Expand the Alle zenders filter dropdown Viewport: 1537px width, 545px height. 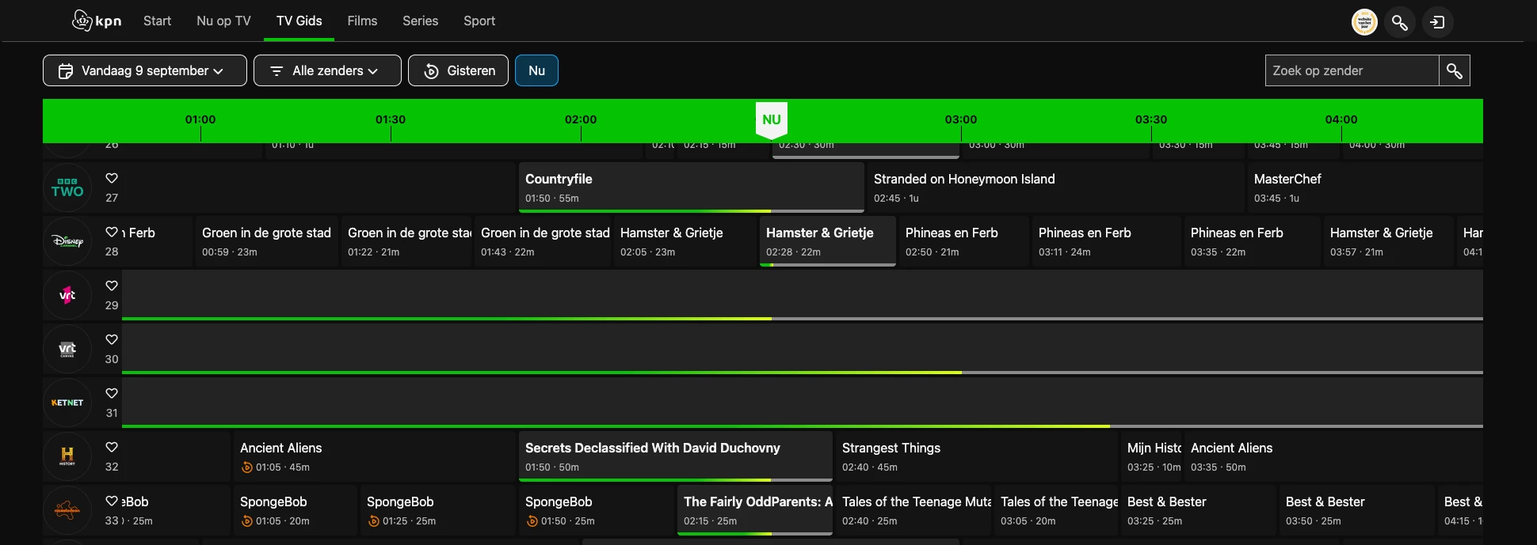tap(327, 70)
